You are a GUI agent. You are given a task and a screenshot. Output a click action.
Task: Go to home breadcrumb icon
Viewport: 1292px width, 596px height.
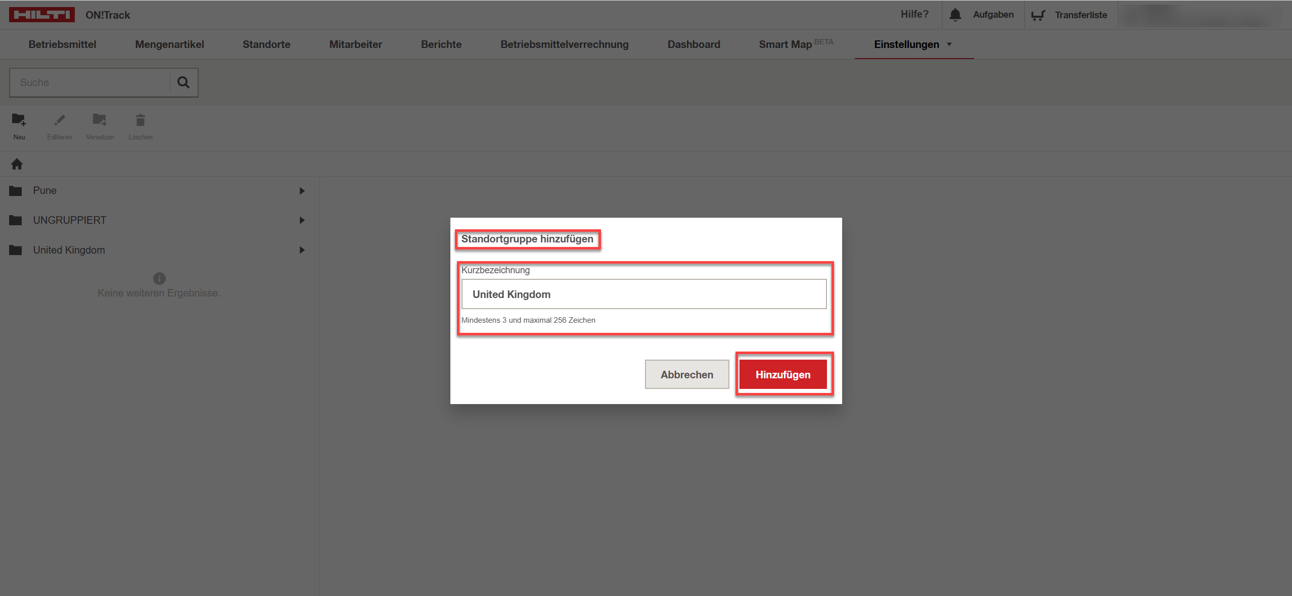17,164
